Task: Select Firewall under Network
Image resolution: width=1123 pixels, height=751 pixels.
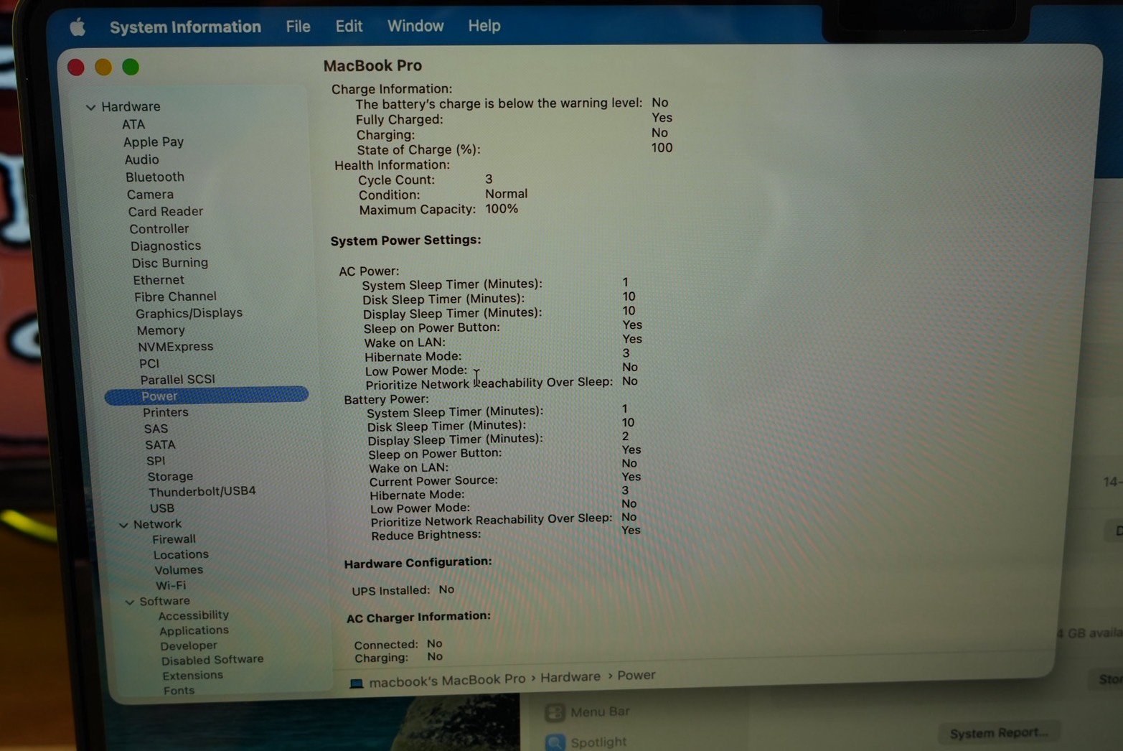Action: pyautogui.click(x=174, y=539)
